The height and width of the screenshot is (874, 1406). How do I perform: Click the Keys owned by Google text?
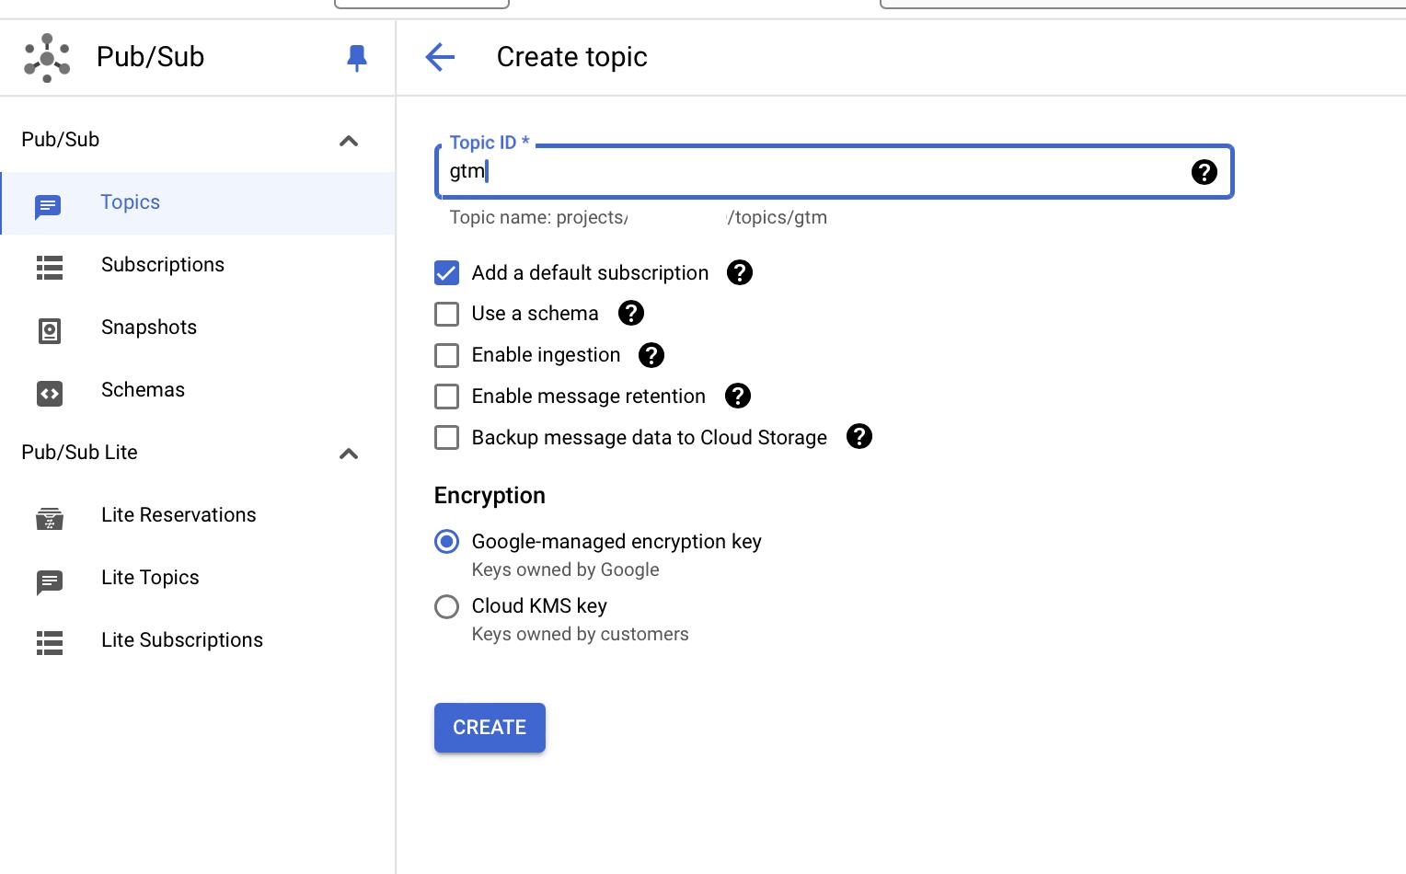click(x=565, y=569)
